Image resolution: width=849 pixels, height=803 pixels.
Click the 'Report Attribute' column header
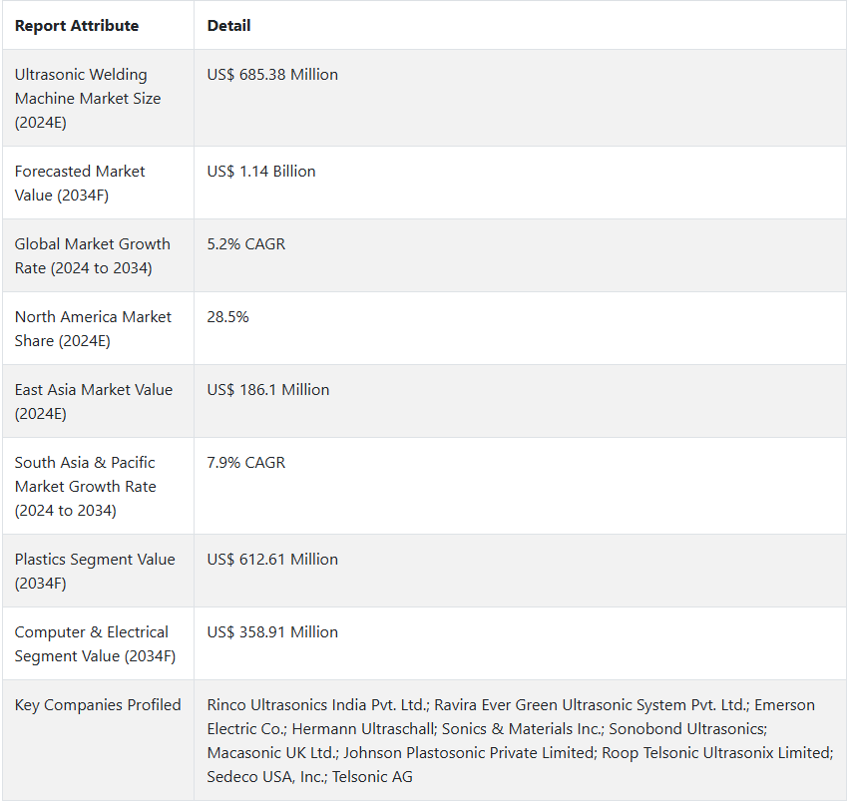click(77, 26)
